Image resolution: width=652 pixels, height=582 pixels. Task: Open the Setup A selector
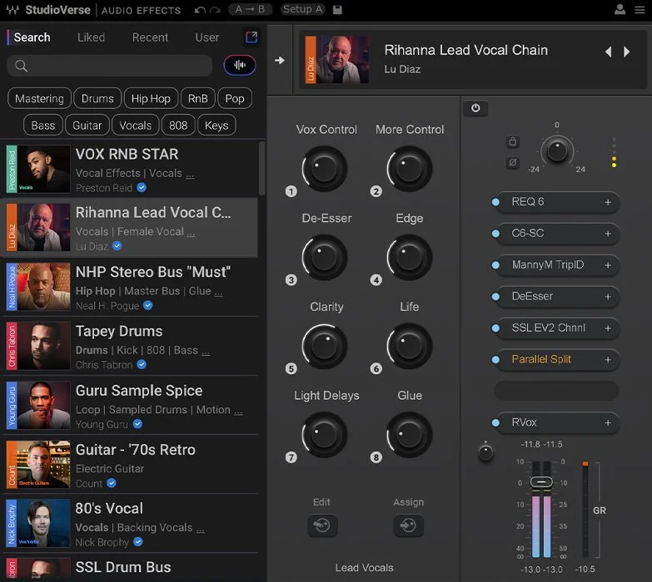(302, 9)
